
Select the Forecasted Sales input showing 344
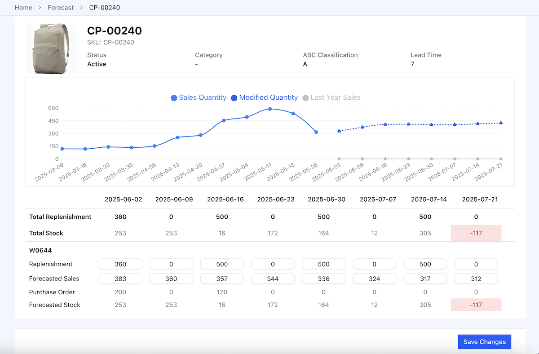(x=273, y=279)
